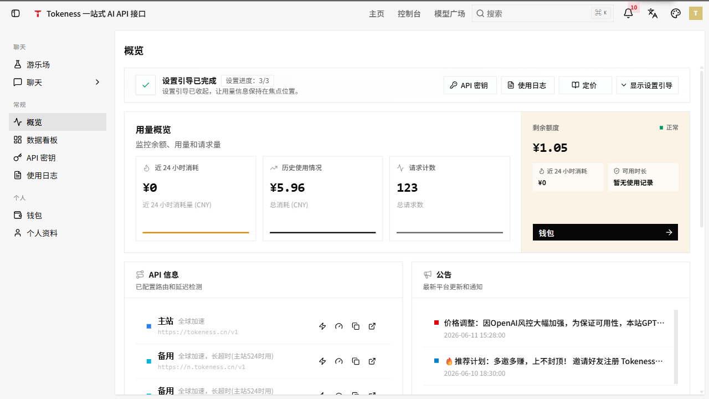Screen dimensions: 709x399
Task: Open the 价格调整 announcement
Action: pos(549,329)
